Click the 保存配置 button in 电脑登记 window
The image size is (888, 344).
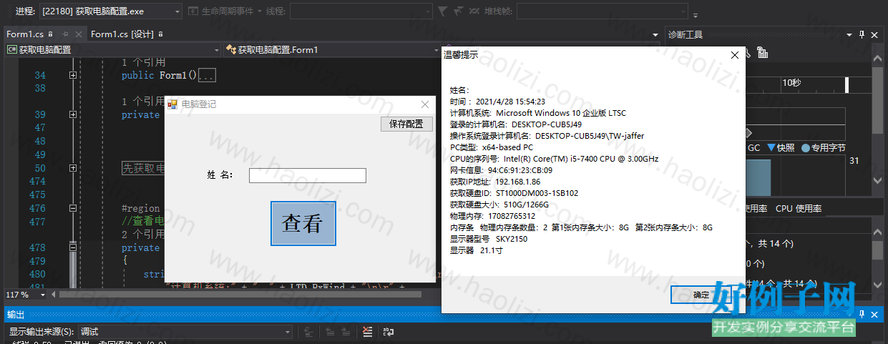[406, 124]
